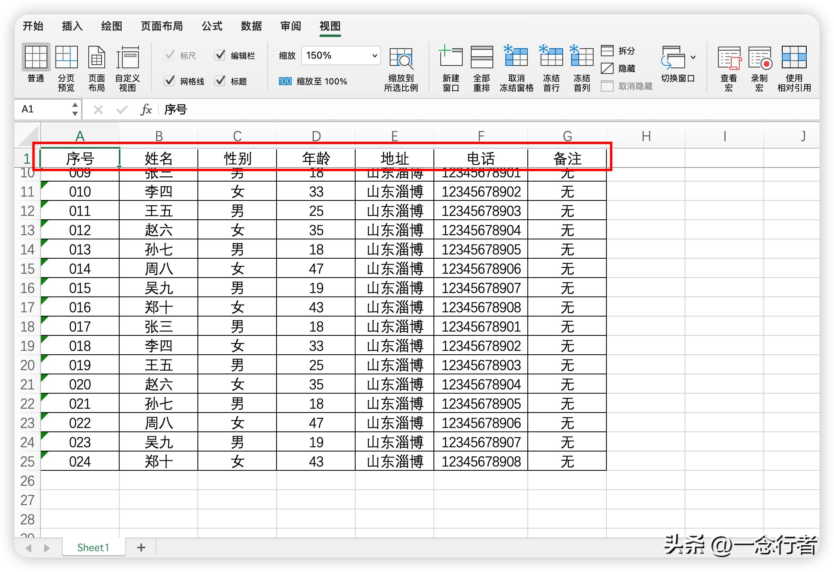Toggle the Gridlines (网格线) checkbox
The width and height of the screenshot is (834, 572).
[x=170, y=81]
